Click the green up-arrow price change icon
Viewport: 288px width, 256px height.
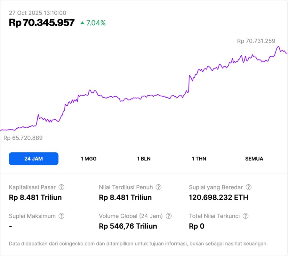pos(83,23)
